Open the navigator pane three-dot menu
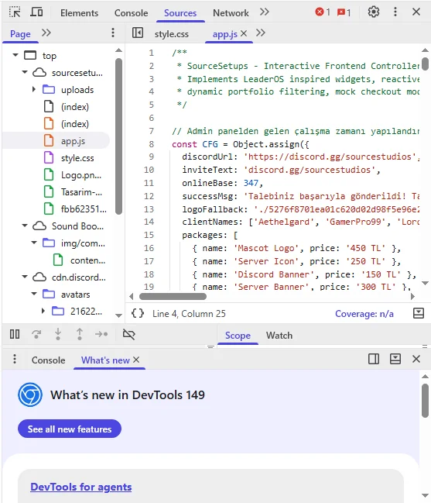The width and height of the screenshot is (431, 503). tap(113, 33)
